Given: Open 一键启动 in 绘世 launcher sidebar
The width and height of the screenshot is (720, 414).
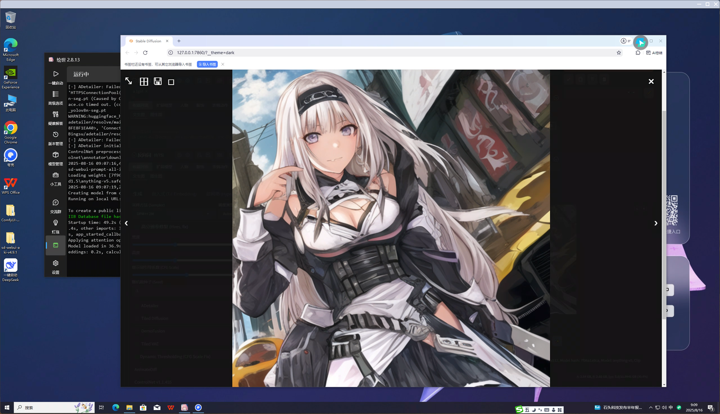Looking at the screenshot, I should [x=56, y=77].
